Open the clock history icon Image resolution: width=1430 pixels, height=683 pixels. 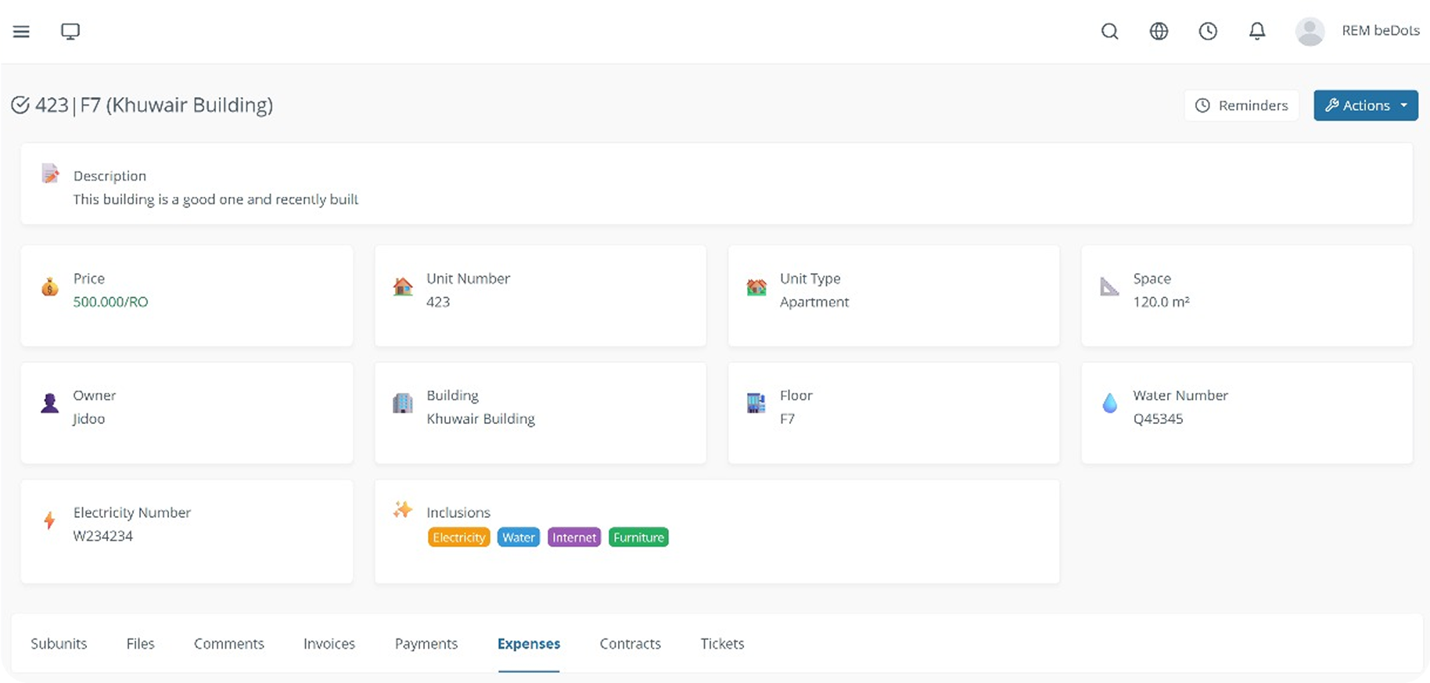(x=1208, y=31)
